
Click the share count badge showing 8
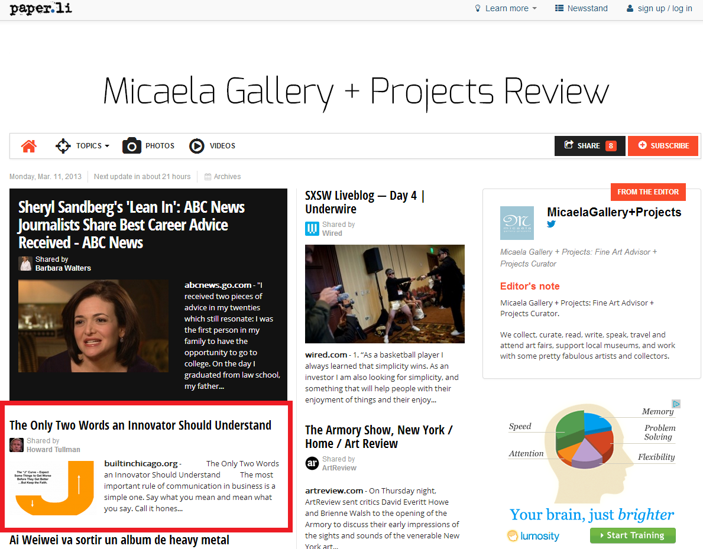tap(611, 145)
